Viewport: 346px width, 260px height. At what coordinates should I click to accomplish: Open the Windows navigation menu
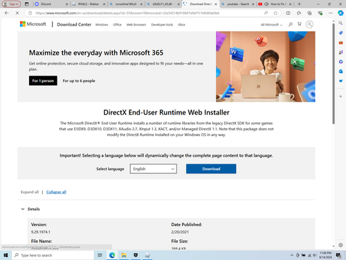point(102,25)
